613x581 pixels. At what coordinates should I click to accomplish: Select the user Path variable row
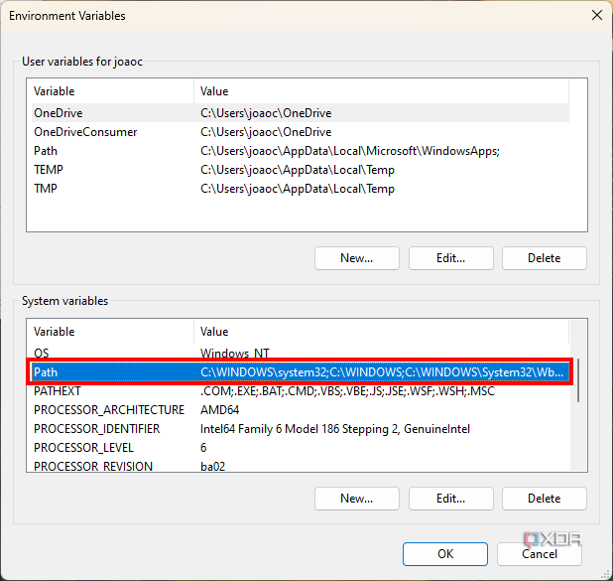[x=46, y=151]
